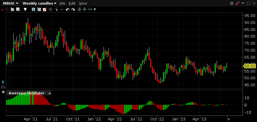
Task: Select the text annotation 'T' tool
Action: tap(33, 9)
